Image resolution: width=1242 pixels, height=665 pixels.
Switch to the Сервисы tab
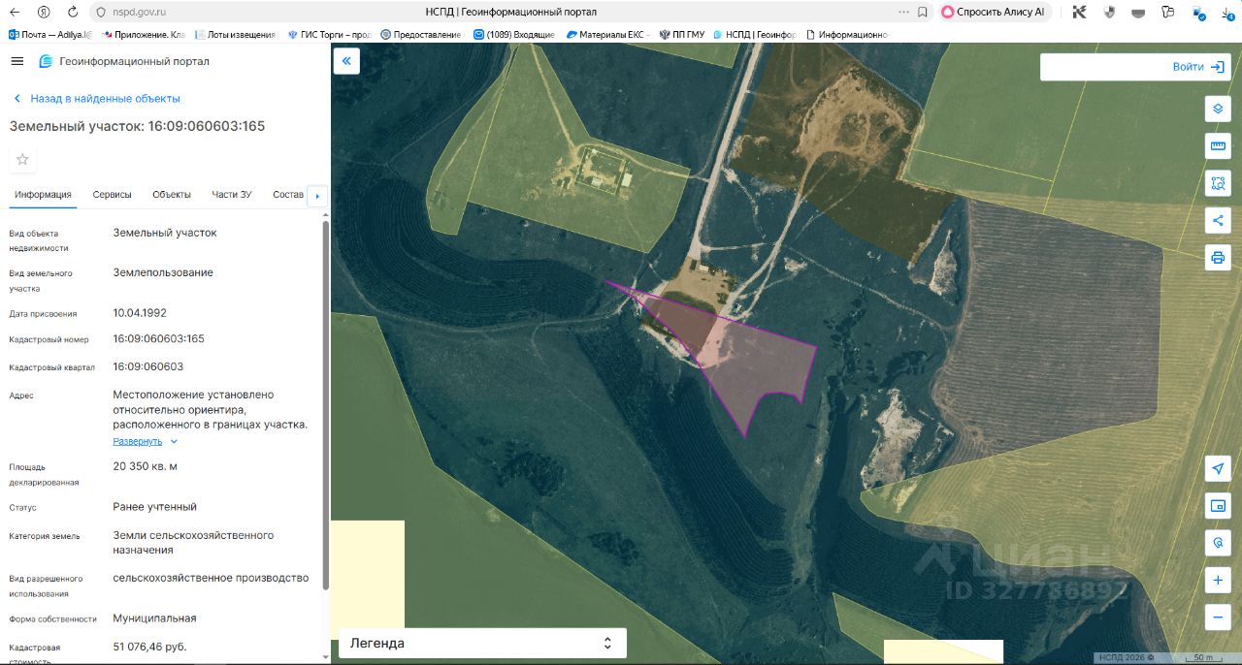pyautogui.click(x=112, y=194)
